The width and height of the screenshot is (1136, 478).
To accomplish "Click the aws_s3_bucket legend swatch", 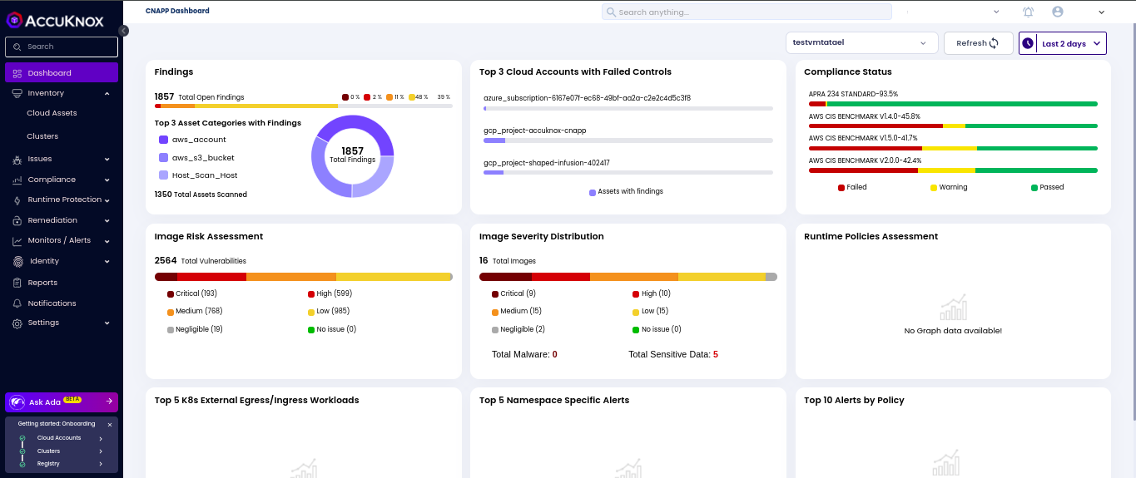I will 164,157.
